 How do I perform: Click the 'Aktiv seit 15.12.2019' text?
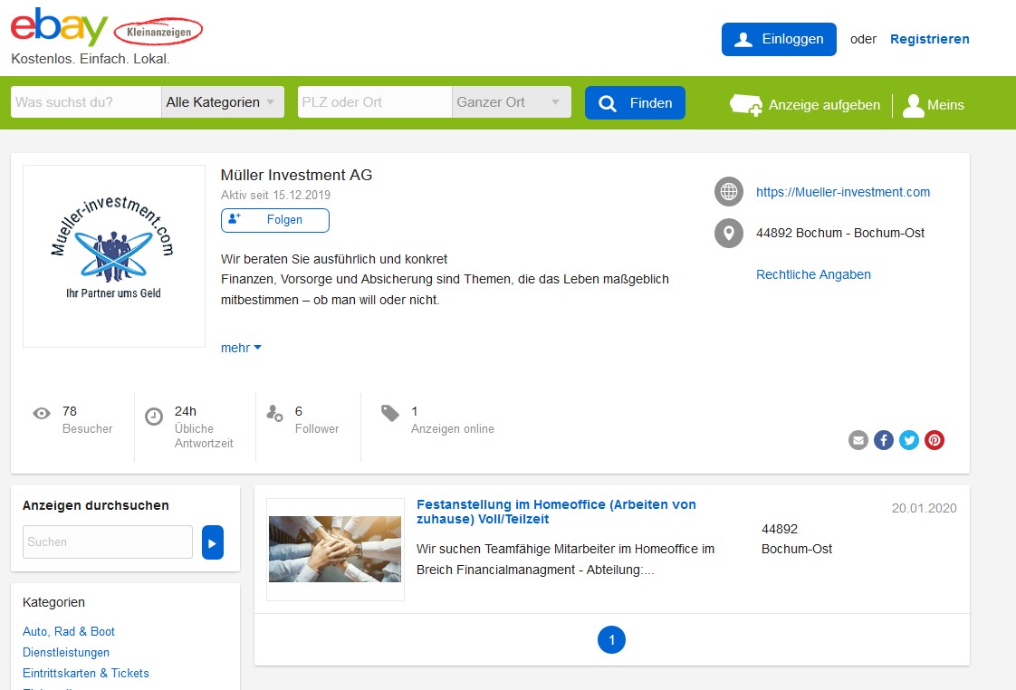275,195
